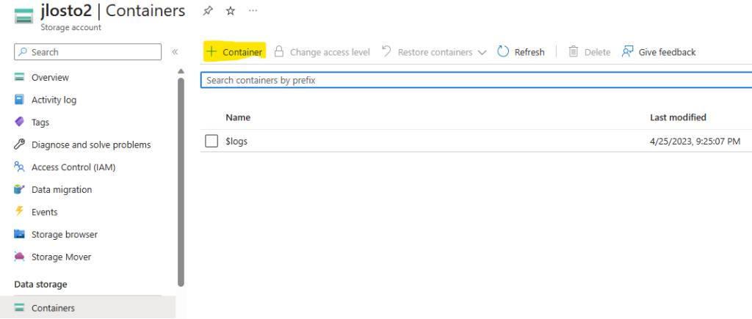
Task: Click the jlosto2 | Containers title
Action: (113, 10)
